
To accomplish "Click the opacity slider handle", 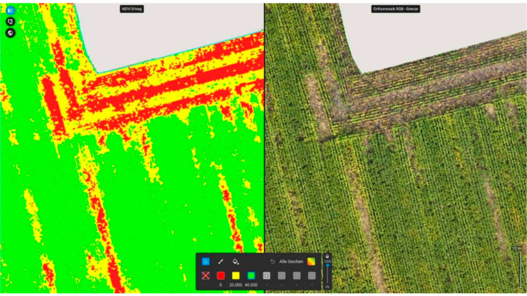I will 327,265.
